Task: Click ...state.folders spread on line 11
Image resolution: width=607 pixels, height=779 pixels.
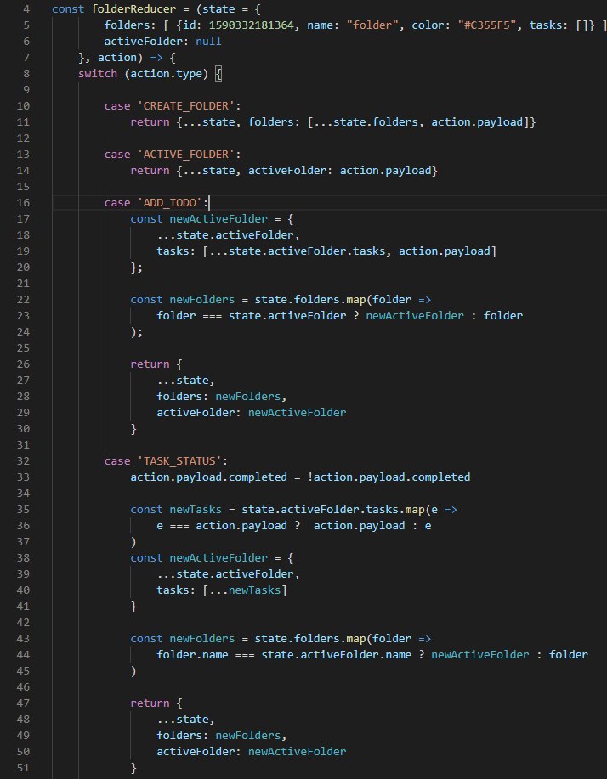Action: click(366, 121)
